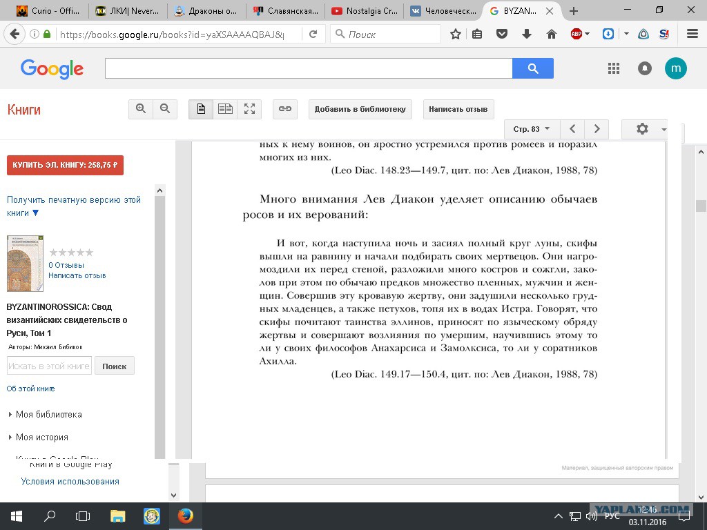Open File Explorer from taskbar
This screenshot has width=707, height=530.
pyautogui.click(x=117, y=516)
